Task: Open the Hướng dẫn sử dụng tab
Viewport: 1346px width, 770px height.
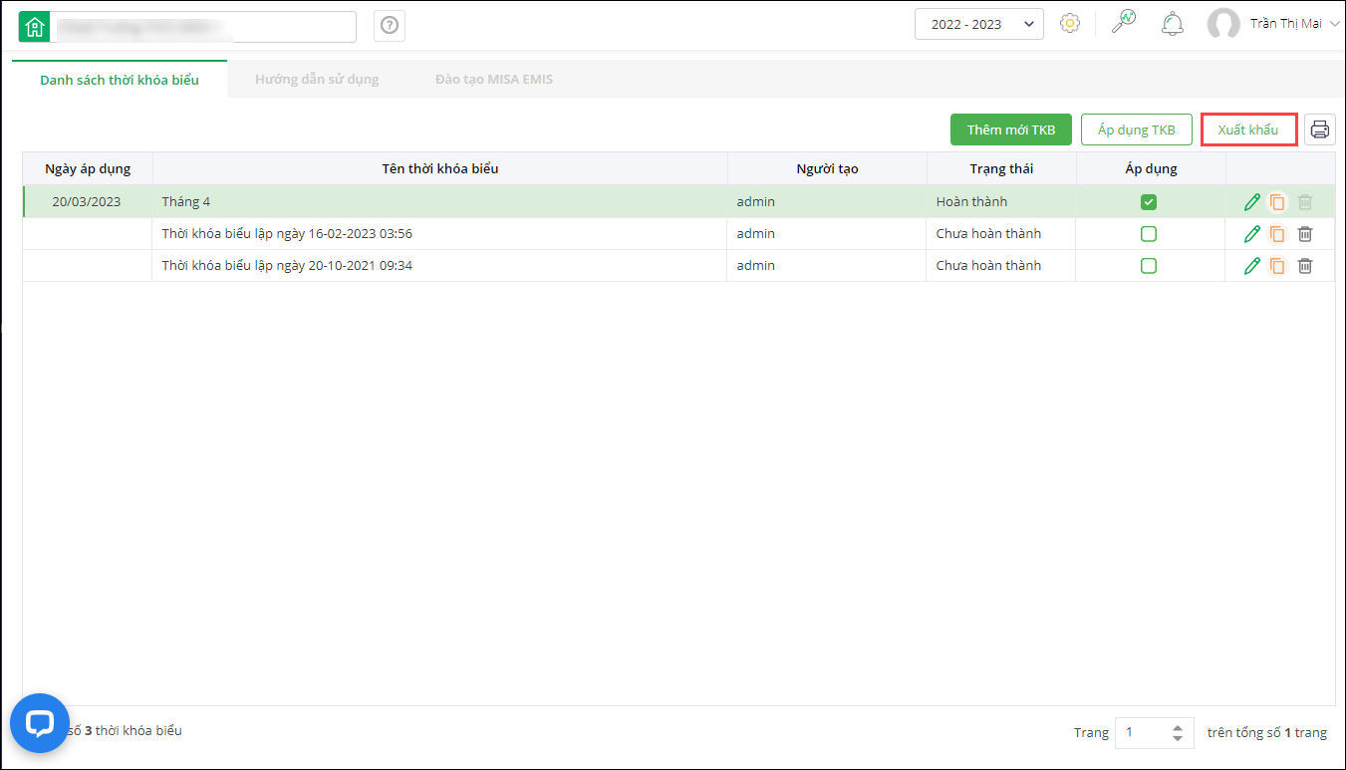Action: 317,79
